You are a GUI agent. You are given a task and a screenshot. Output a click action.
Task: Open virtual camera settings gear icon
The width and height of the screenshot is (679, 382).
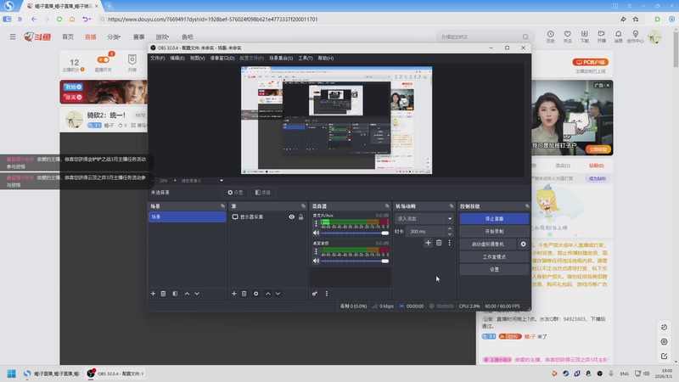(523, 244)
